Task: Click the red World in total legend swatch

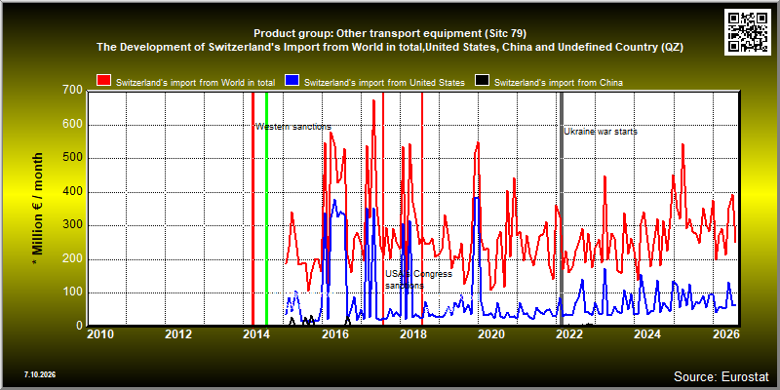Action: pos(104,81)
